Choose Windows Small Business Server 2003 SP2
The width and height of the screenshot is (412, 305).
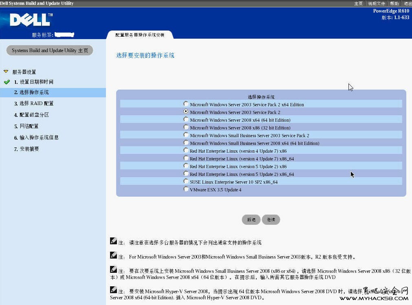point(186,135)
